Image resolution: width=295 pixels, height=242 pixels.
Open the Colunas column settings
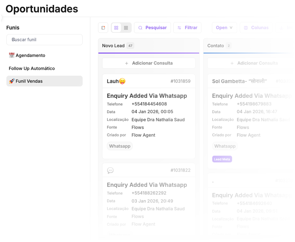[x=256, y=28]
